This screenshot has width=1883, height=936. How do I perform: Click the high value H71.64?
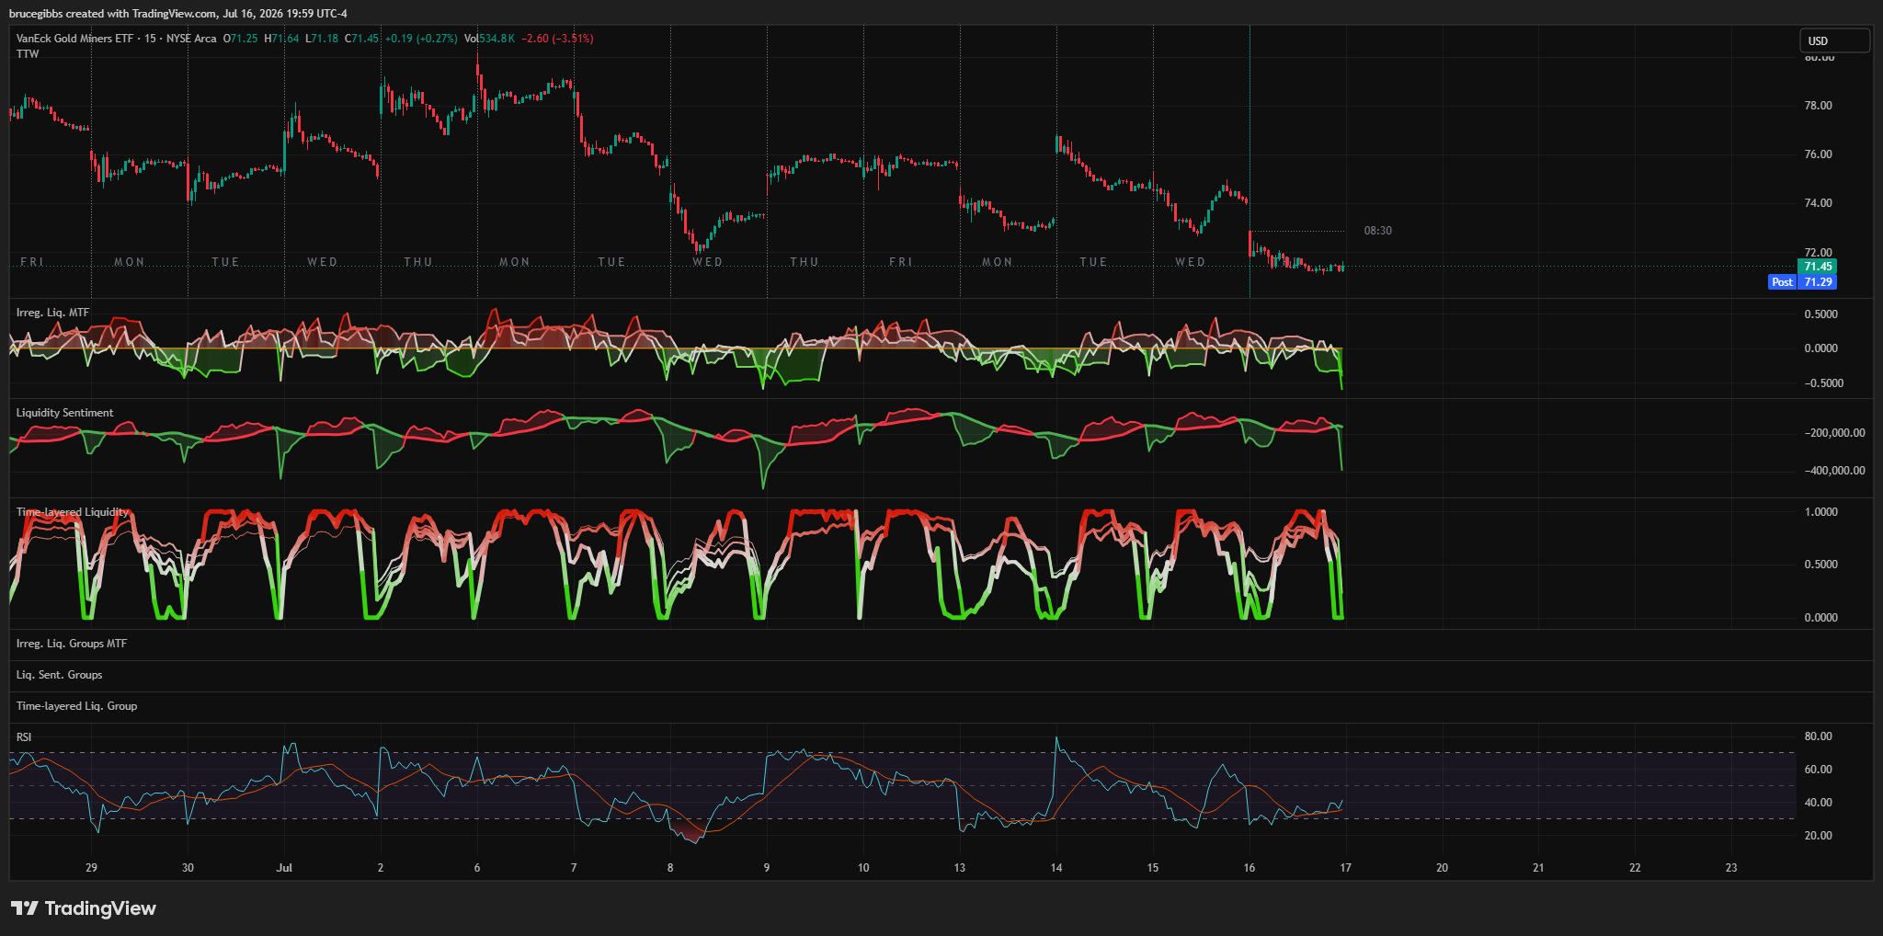281,39
